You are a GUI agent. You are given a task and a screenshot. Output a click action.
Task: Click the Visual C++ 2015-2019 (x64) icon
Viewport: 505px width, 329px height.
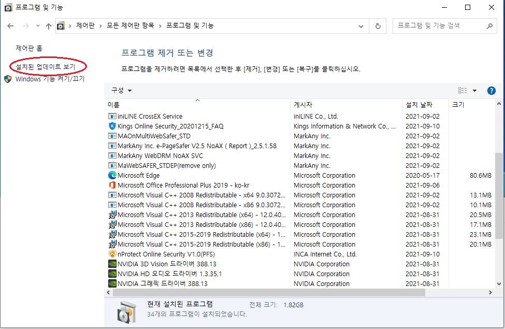tap(112, 235)
